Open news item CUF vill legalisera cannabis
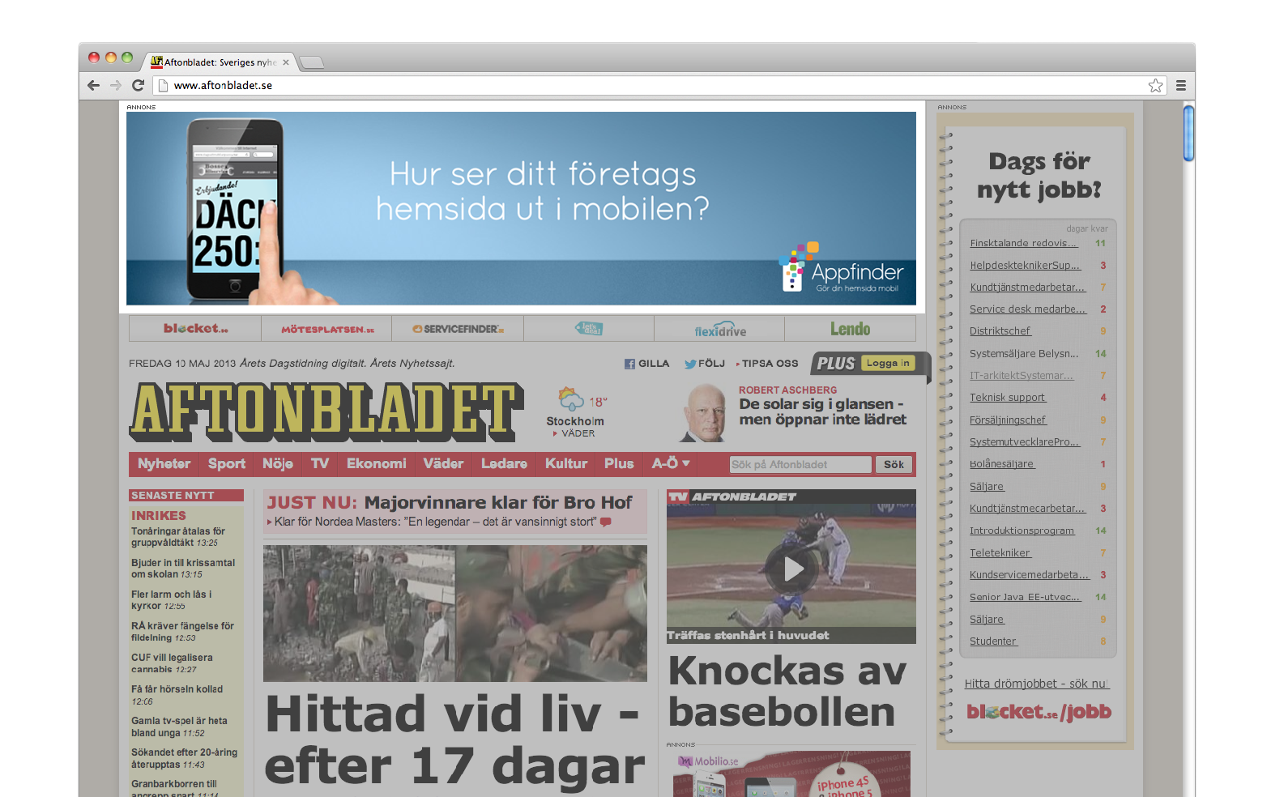This screenshot has width=1284, height=797. (x=172, y=663)
